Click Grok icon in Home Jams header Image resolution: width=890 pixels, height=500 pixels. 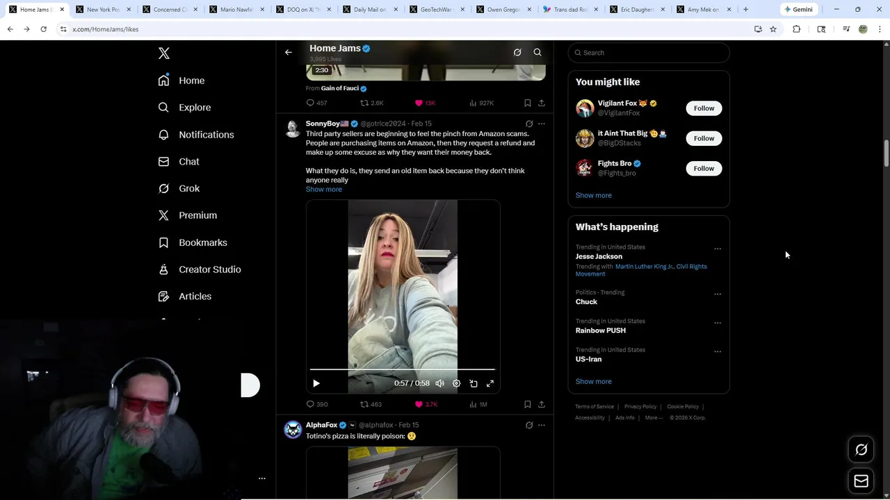(517, 52)
